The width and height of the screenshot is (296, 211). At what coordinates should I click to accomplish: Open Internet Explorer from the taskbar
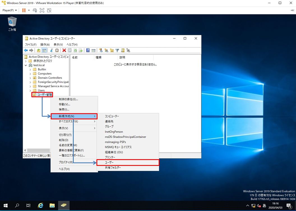[40, 205]
